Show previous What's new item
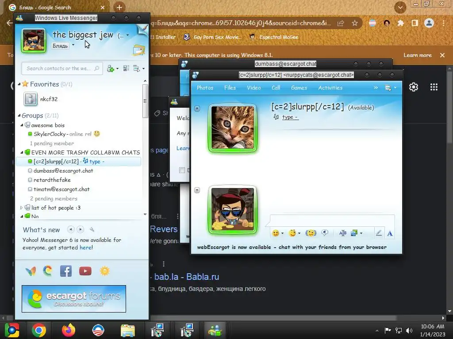 [x=70, y=230]
